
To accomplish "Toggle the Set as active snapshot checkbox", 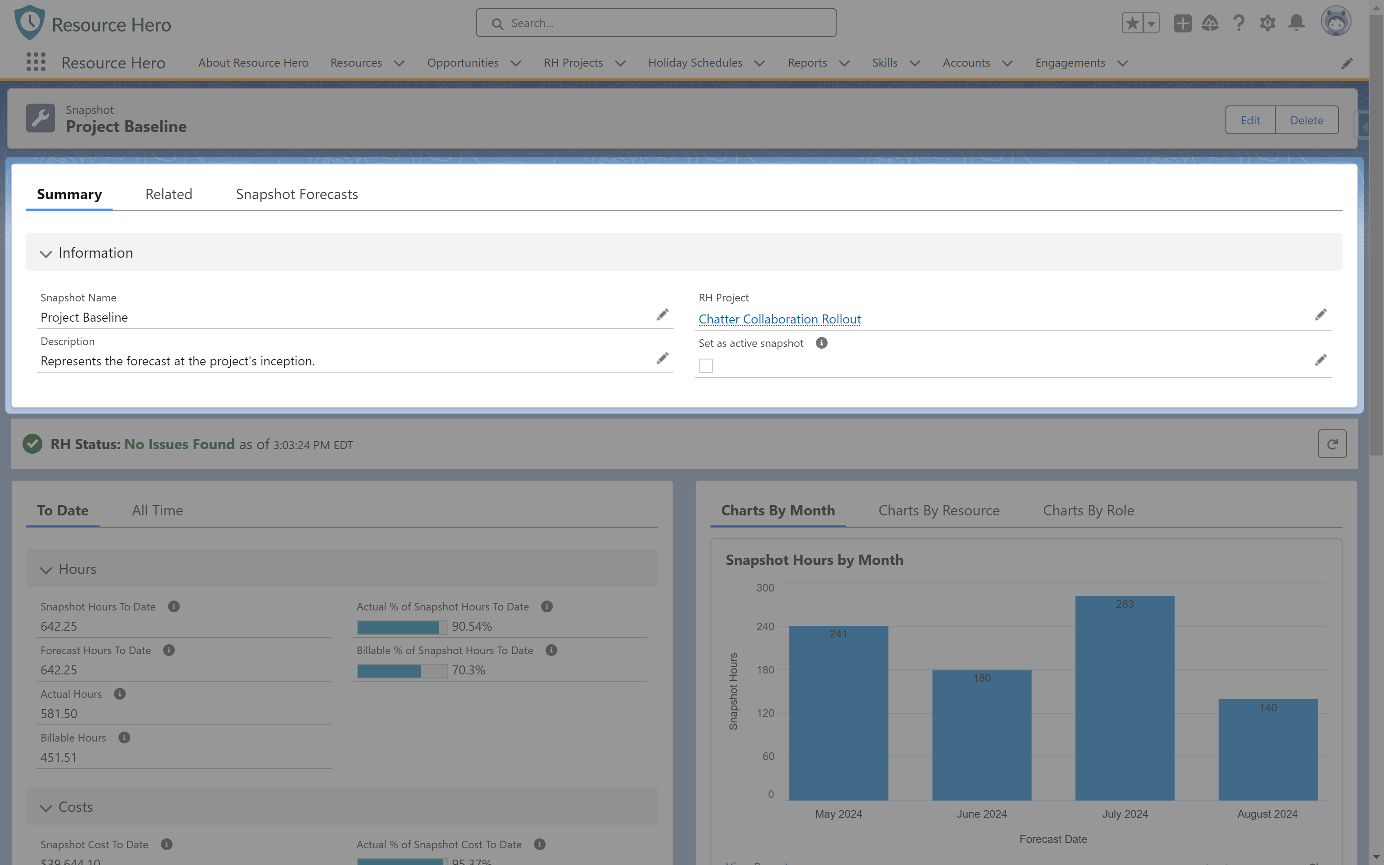I will (x=706, y=365).
